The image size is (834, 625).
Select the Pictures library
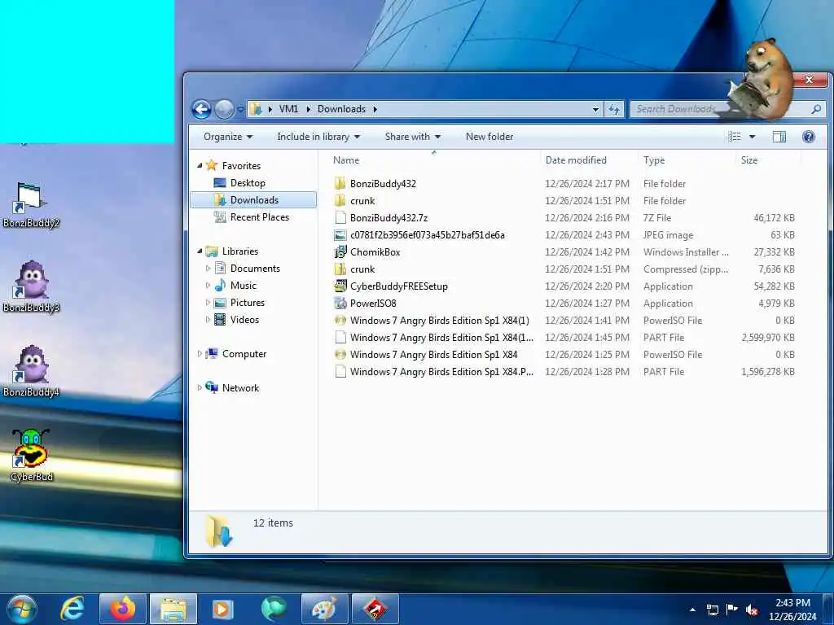click(247, 303)
